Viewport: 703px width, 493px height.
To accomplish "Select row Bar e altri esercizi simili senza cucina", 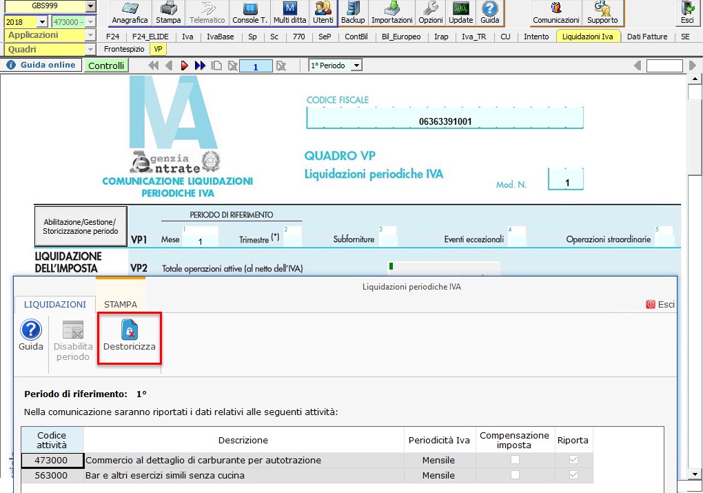I will tap(307, 476).
